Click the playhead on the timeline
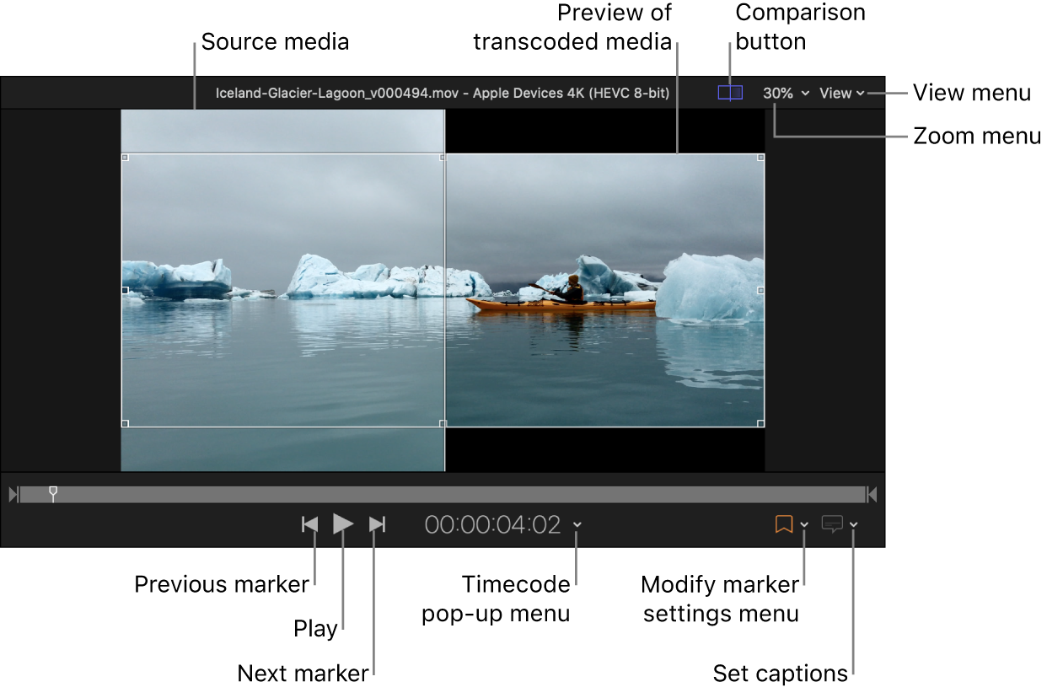 pyautogui.click(x=53, y=493)
